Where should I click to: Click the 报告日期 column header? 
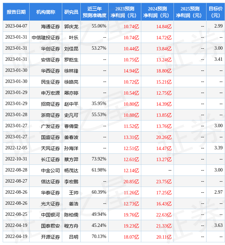tap(16, 12)
